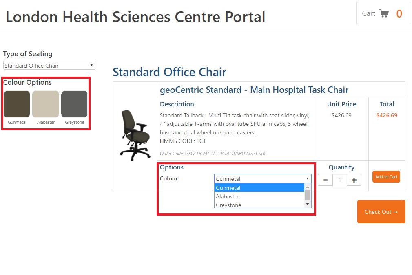This screenshot has height=275, width=412.
Task: Click London Health Sciences Centre Portal heading
Action: (135, 17)
